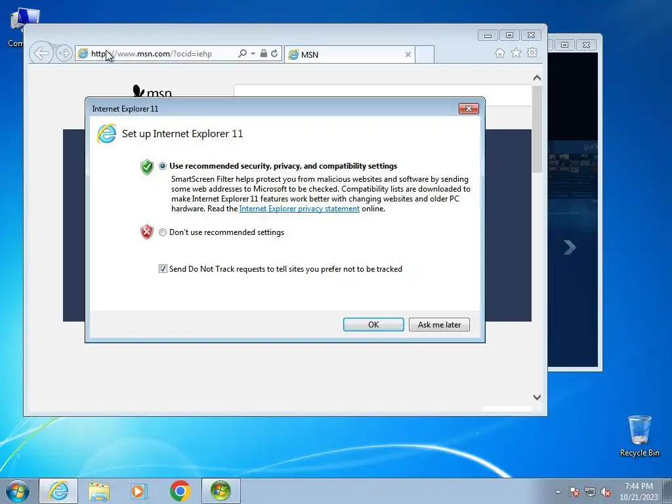Click the IE Forward arrow button
672x504 pixels.
[64, 54]
